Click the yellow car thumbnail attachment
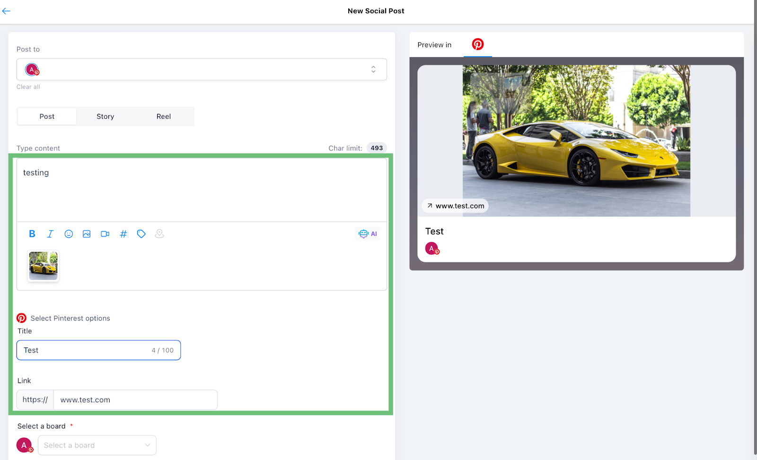757x460 pixels. (x=44, y=266)
